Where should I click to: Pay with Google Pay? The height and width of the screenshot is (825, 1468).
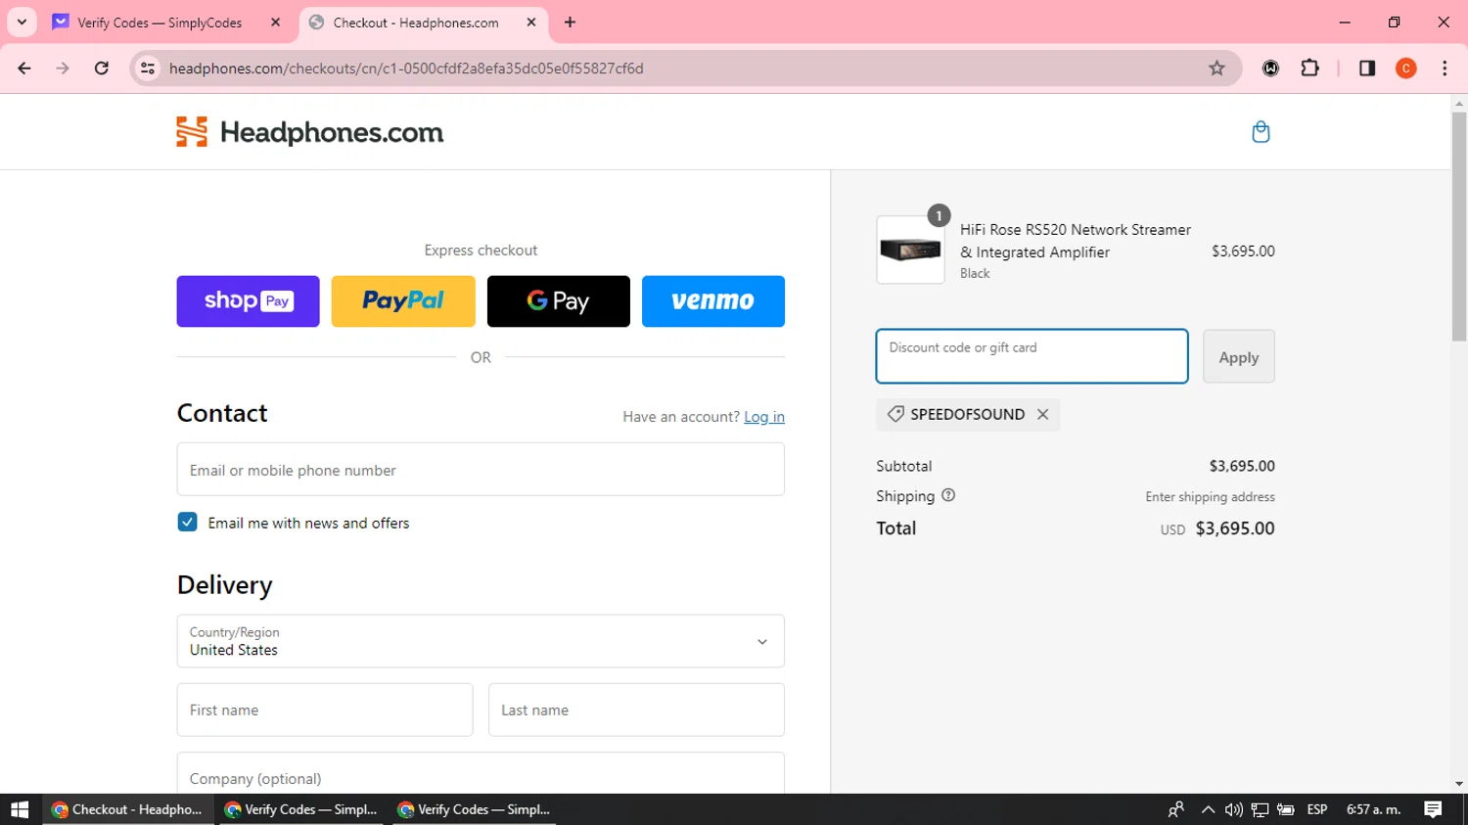(559, 301)
